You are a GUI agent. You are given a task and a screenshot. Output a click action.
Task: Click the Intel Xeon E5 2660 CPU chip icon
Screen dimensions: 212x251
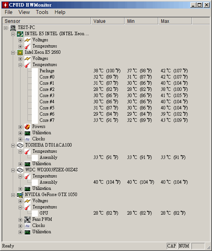pos(20,53)
